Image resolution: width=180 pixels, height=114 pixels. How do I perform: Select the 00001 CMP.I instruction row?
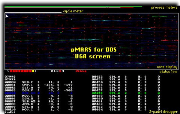pyautogui.click(x=39, y=85)
